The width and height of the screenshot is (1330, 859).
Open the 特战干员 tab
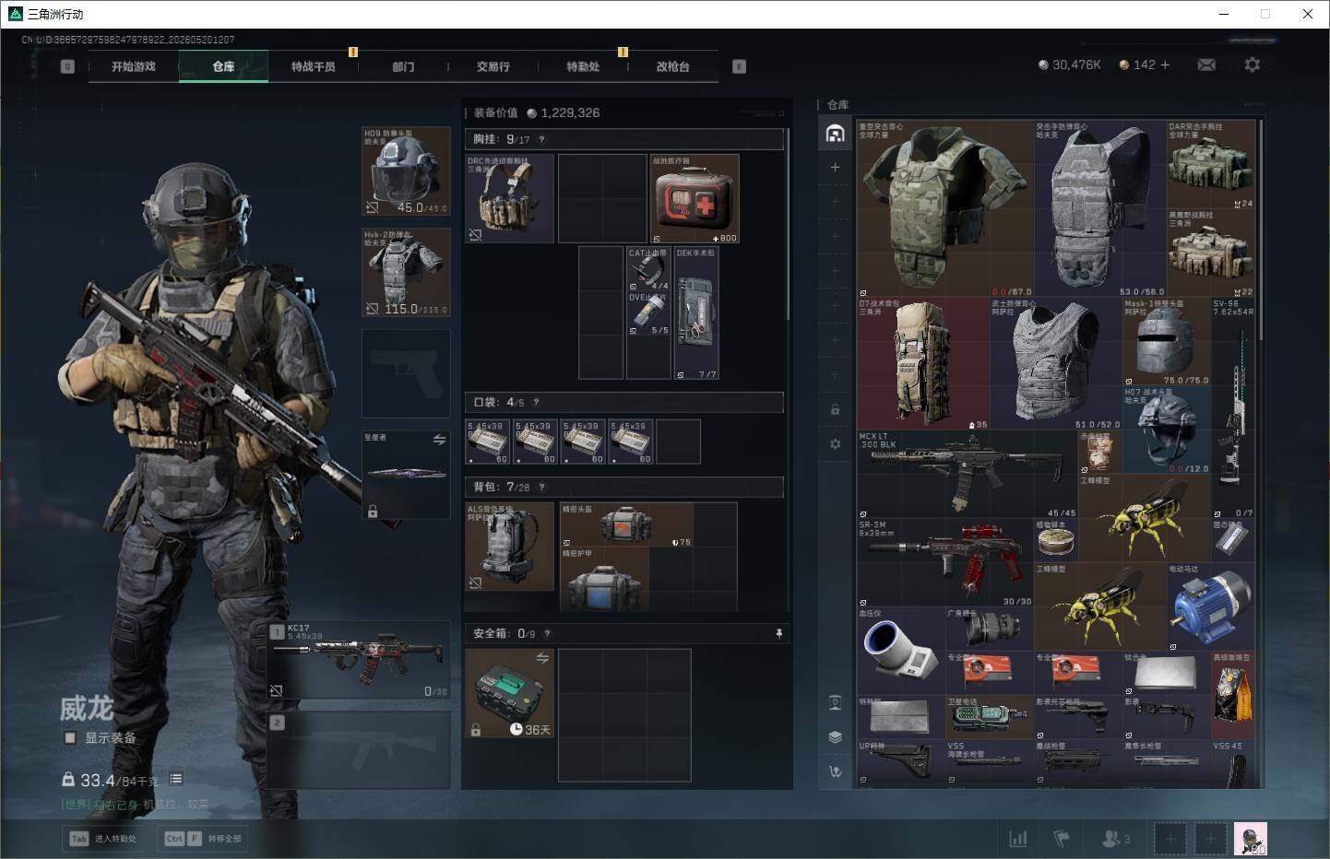(314, 66)
